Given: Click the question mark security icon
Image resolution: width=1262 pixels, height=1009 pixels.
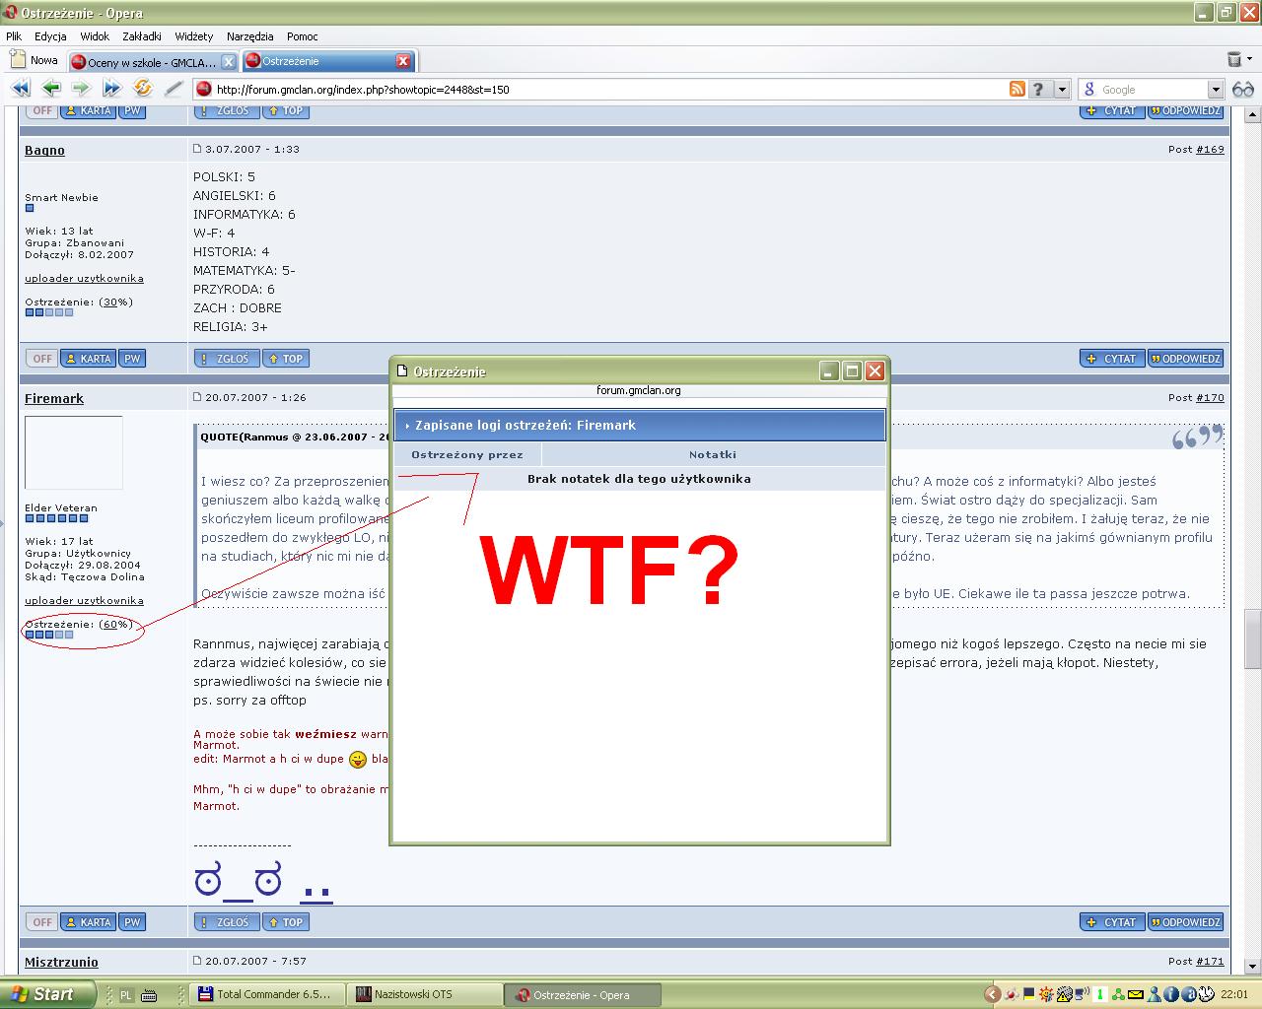Looking at the screenshot, I should 1038,89.
